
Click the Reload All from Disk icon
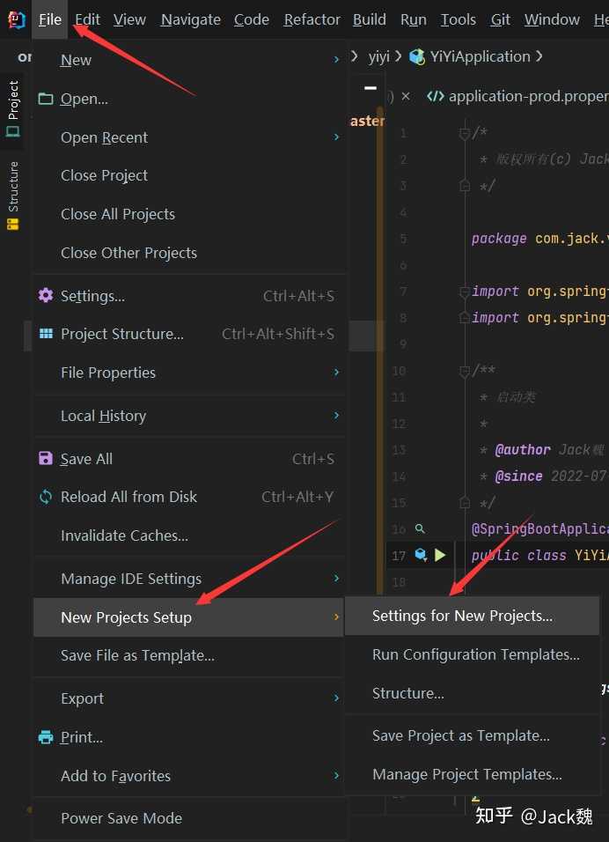46,497
